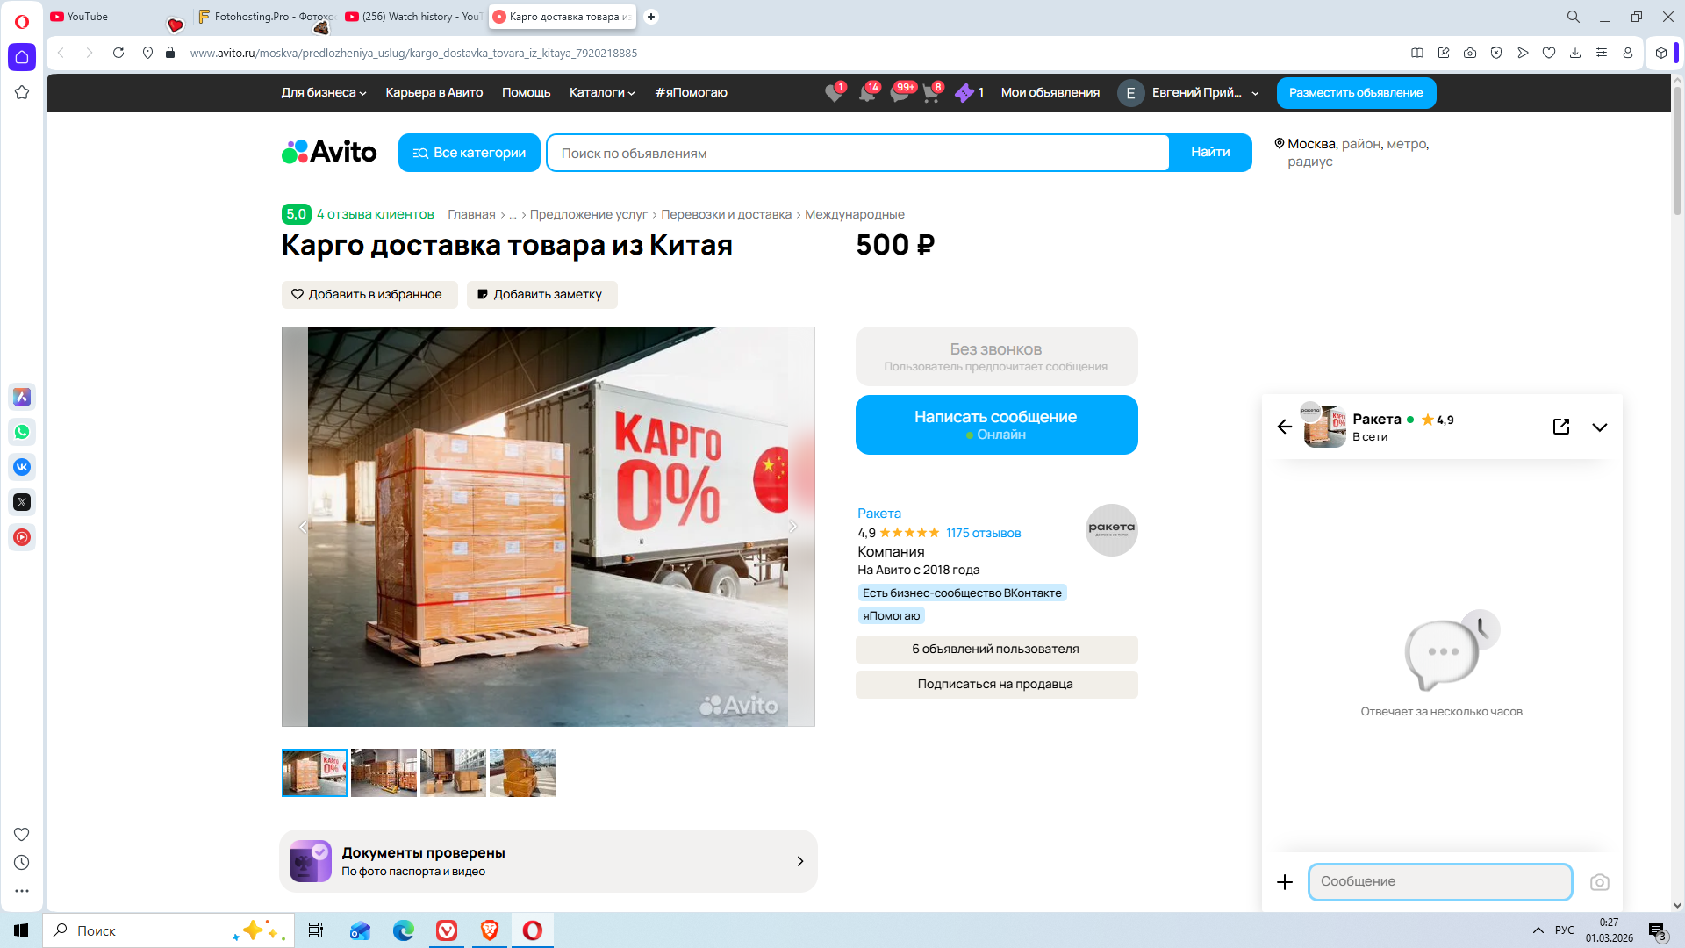Click the Написать сообщение button
The width and height of the screenshot is (1685, 948).
tap(995, 425)
